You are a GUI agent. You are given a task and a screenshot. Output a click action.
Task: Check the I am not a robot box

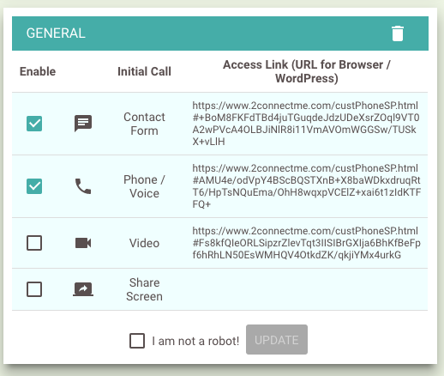137,341
